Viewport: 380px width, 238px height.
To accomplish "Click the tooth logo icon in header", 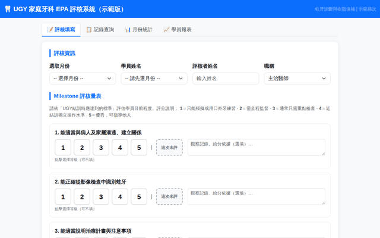I will [8, 10].
